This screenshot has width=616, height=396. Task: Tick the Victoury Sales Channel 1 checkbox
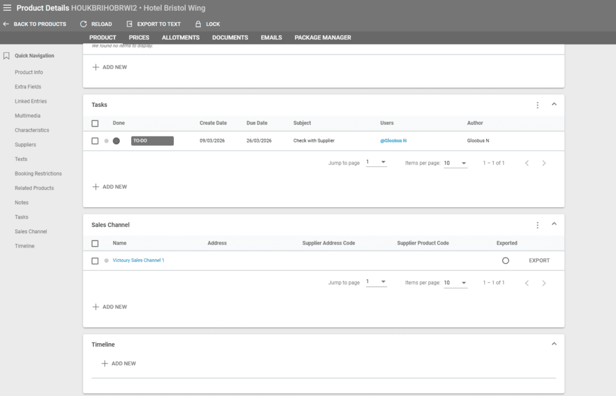tap(95, 261)
